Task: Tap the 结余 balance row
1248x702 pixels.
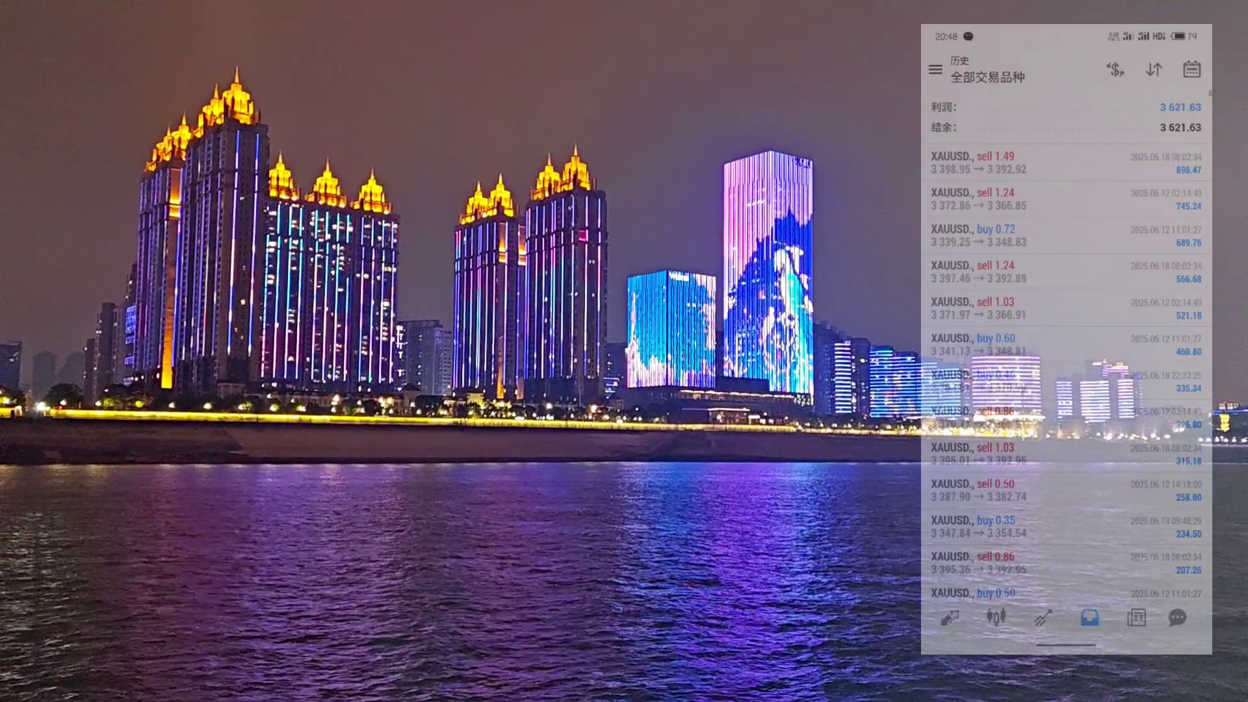Action: click(1066, 127)
